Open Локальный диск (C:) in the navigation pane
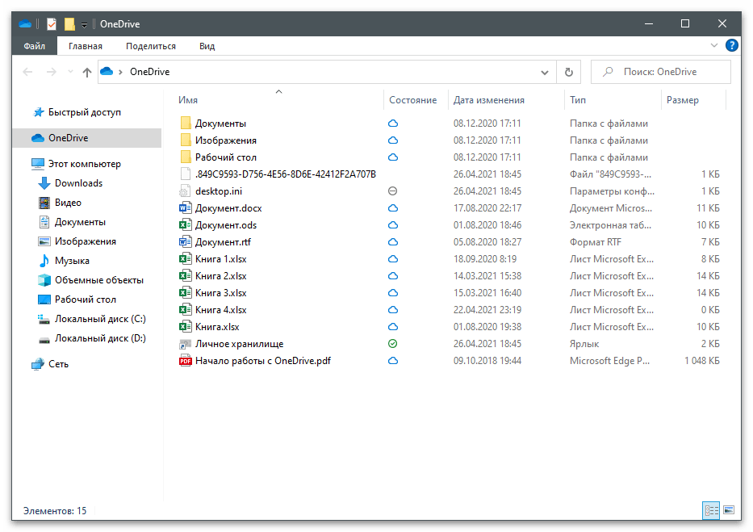 (x=100, y=319)
